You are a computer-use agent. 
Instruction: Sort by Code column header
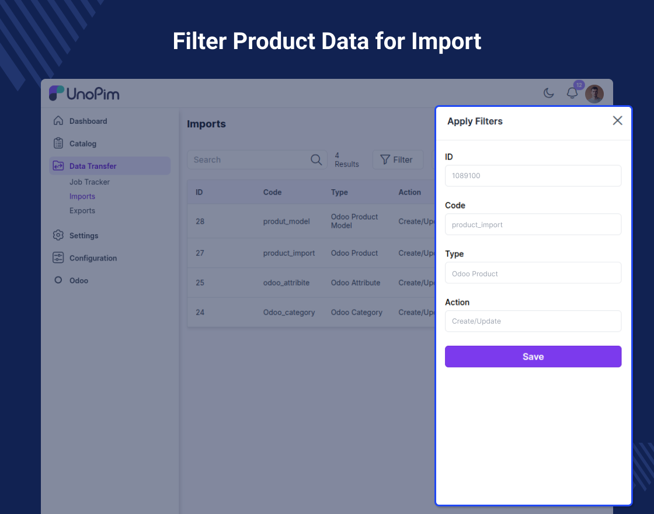[272, 192]
